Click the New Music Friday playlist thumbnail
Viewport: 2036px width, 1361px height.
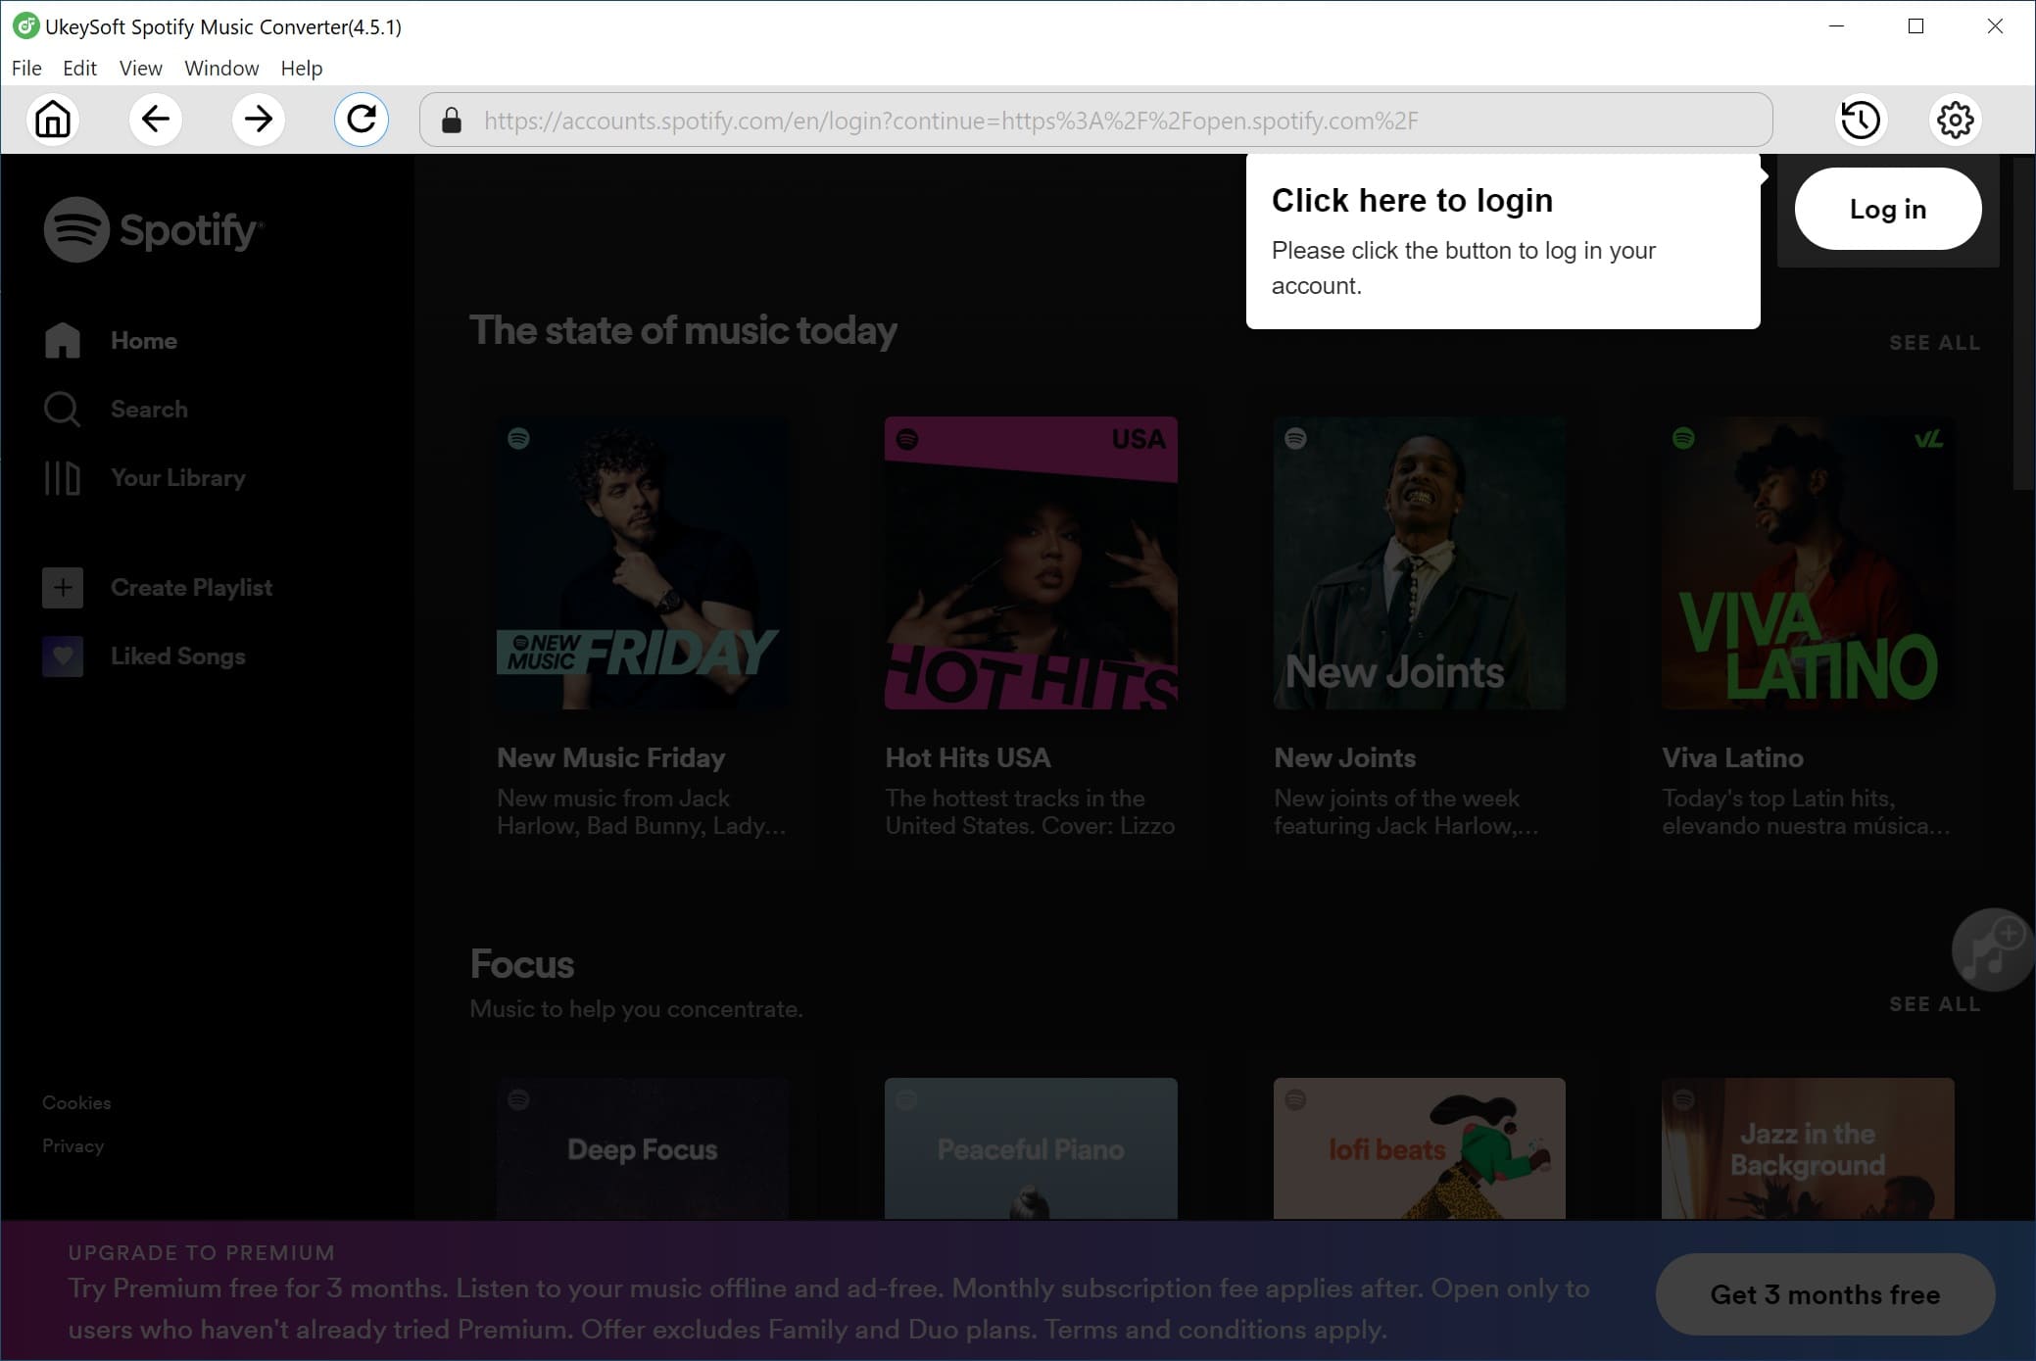click(642, 562)
